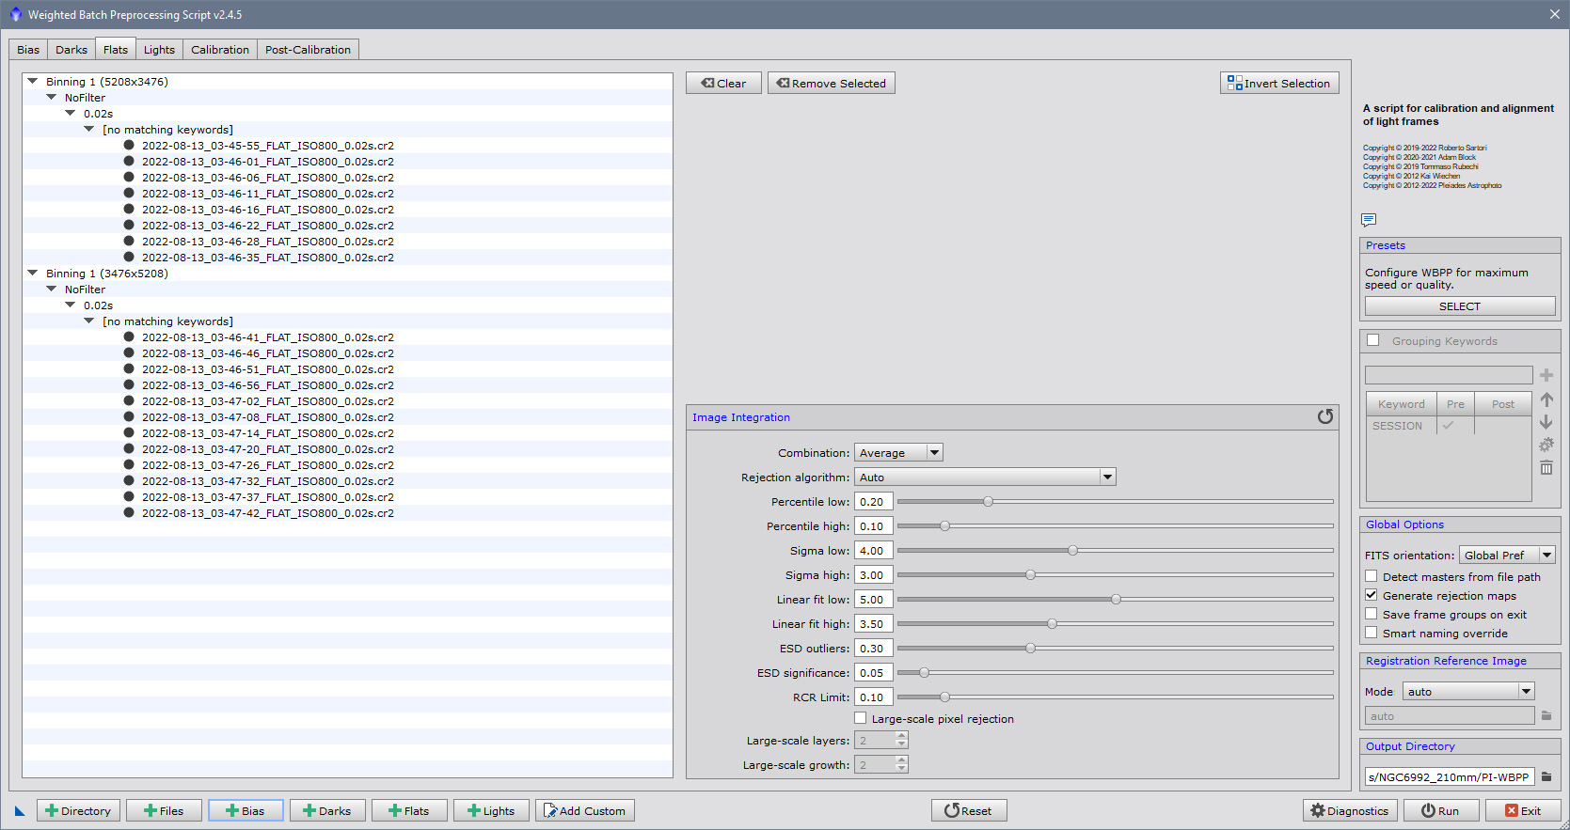This screenshot has height=830, width=1570.
Task: Switch to the Bias tab
Action: click(x=28, y=50)
